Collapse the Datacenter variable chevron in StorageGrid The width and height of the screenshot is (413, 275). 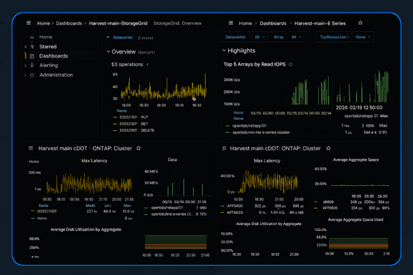pyautogui.click(x=108, y=37)
